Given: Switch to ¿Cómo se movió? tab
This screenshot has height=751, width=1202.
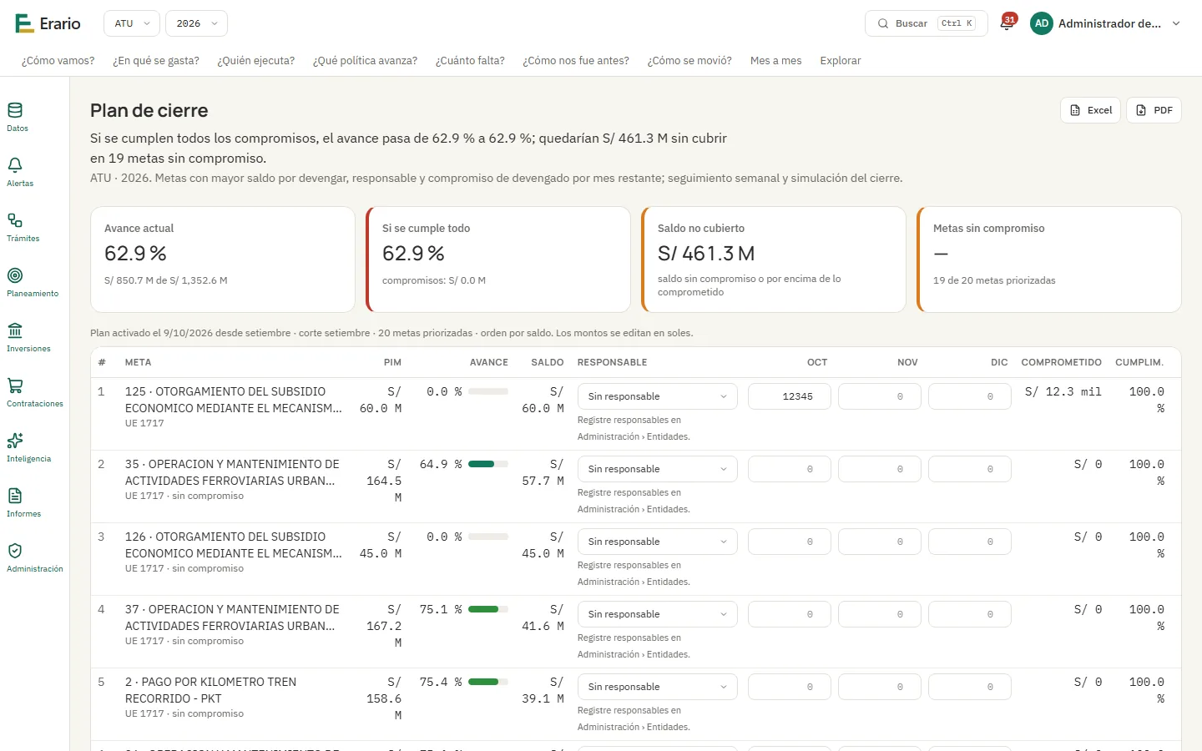Looking at the screenshot, I should click(689, 61).
